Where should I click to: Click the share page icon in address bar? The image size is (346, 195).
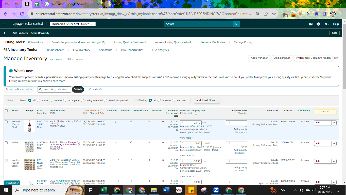point(266,14)
